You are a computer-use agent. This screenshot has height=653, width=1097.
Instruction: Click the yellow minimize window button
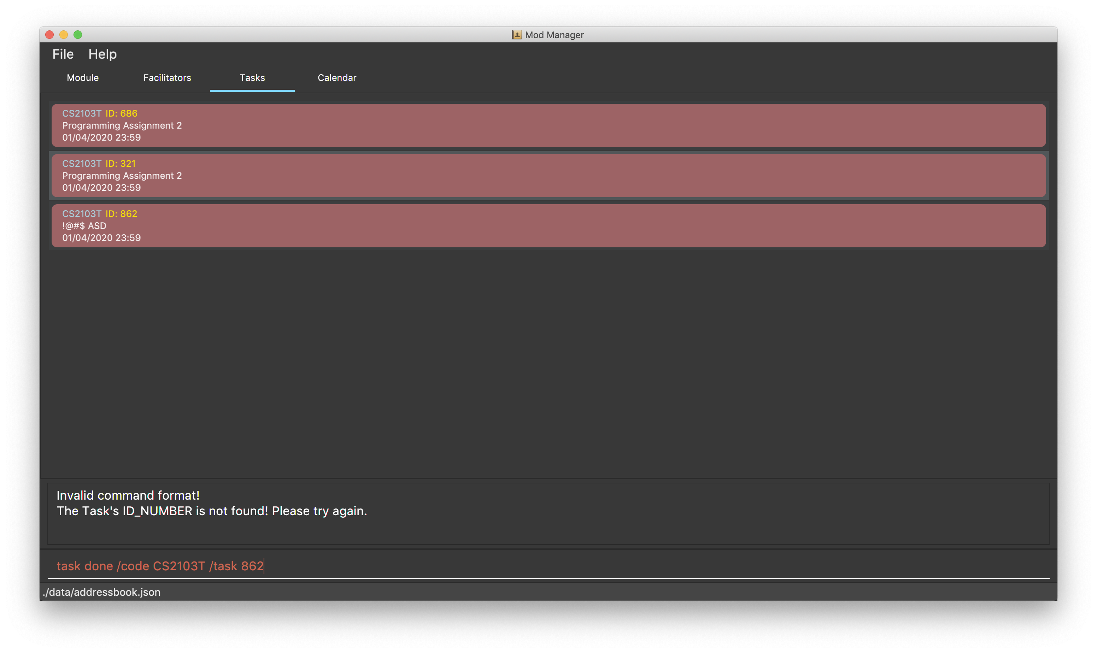[64, 35]
